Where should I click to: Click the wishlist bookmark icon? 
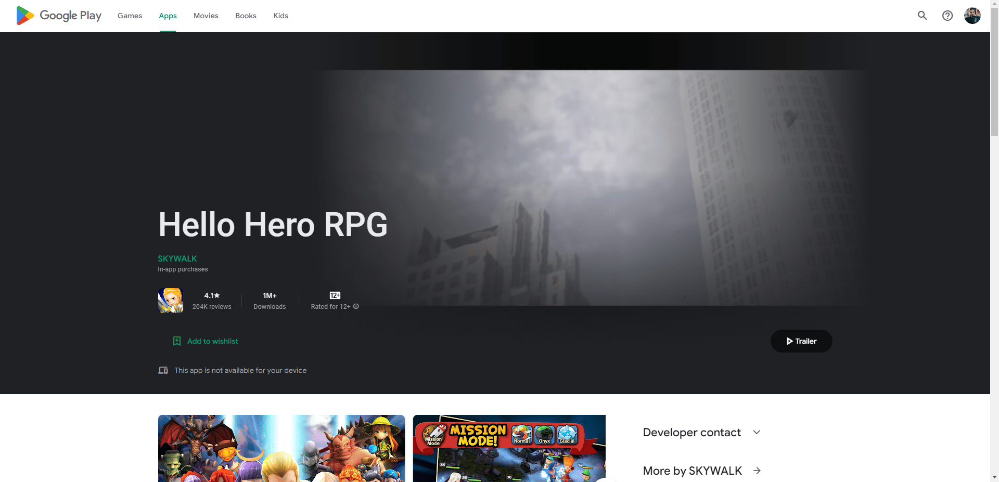coord(177,341)
